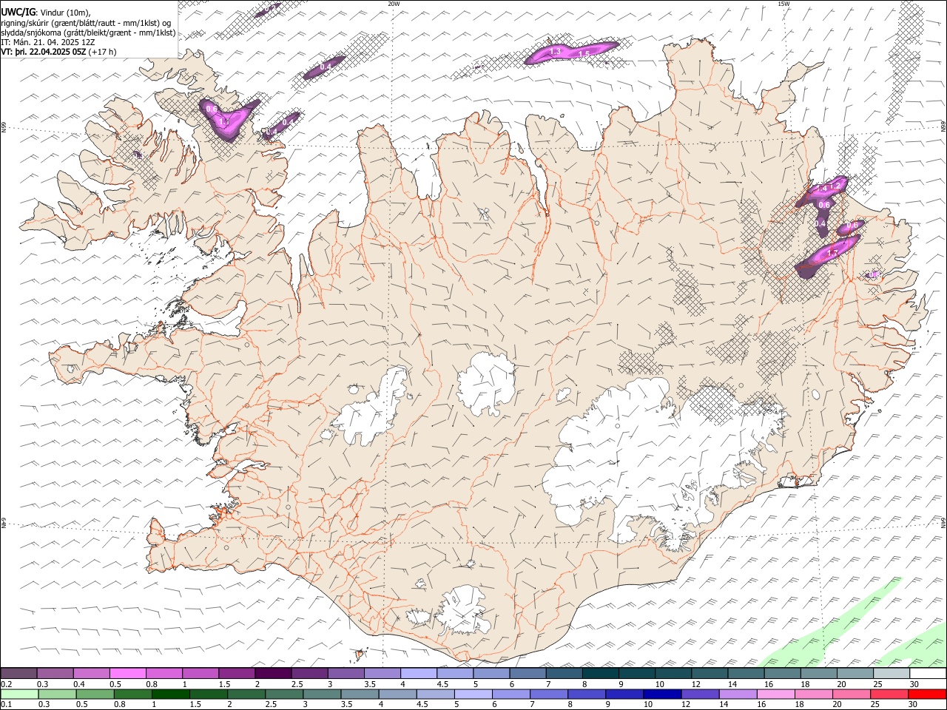This screenshot has height=710, width=947.
Task: Click the '30' label in the lower legend
Action: (913, 705)
